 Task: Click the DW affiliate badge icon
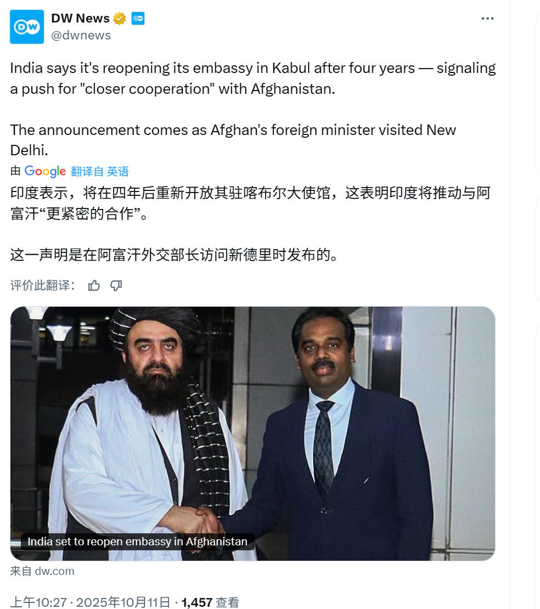coord(138,18)
